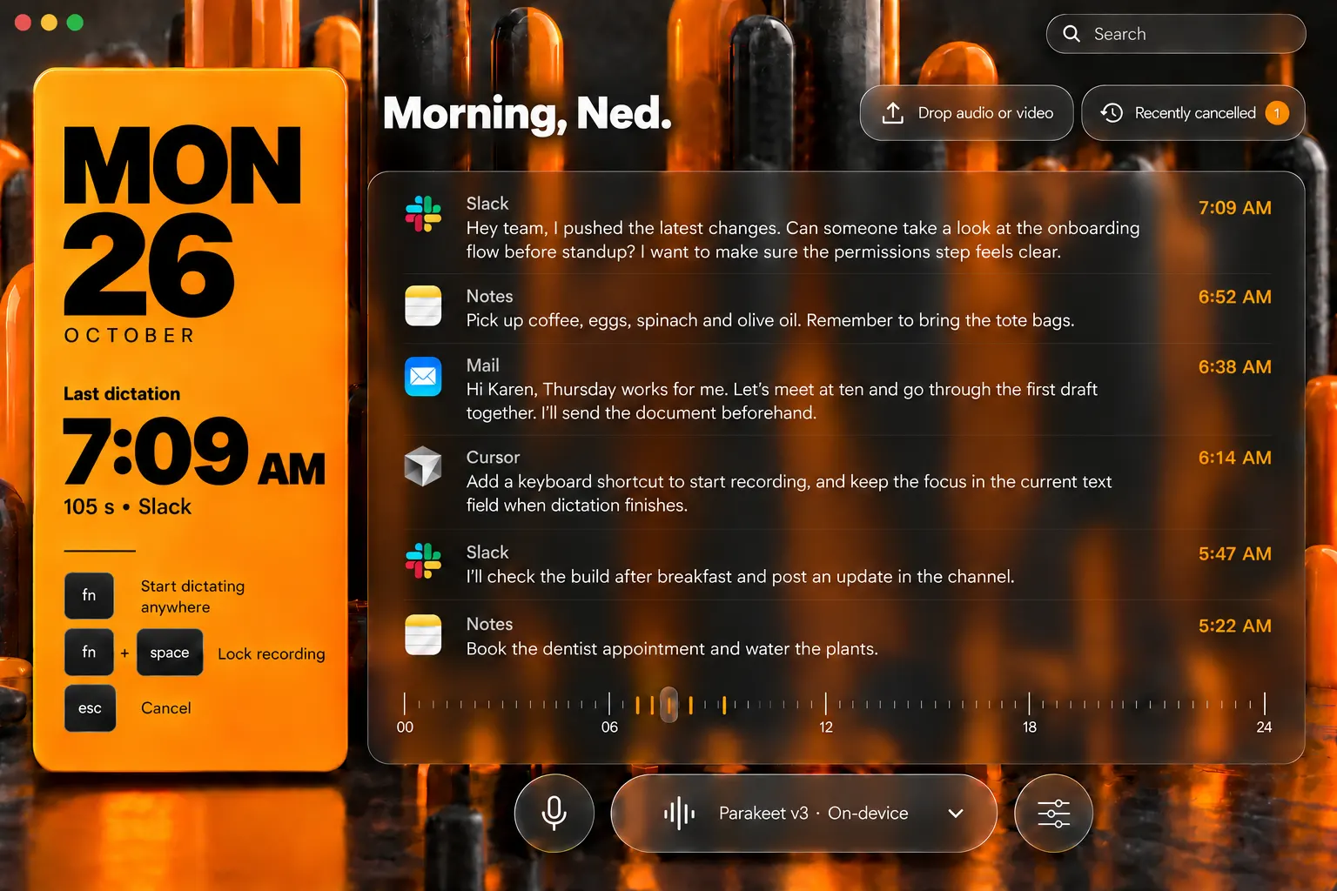Open the Parakeet v3 On-device model selector
This screenshot has width=1337, height=891.
803,814
